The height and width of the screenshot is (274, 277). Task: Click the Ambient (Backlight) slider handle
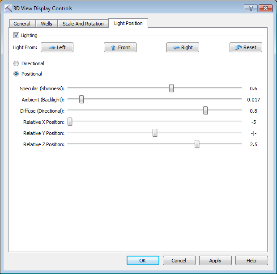click(81, 100)
